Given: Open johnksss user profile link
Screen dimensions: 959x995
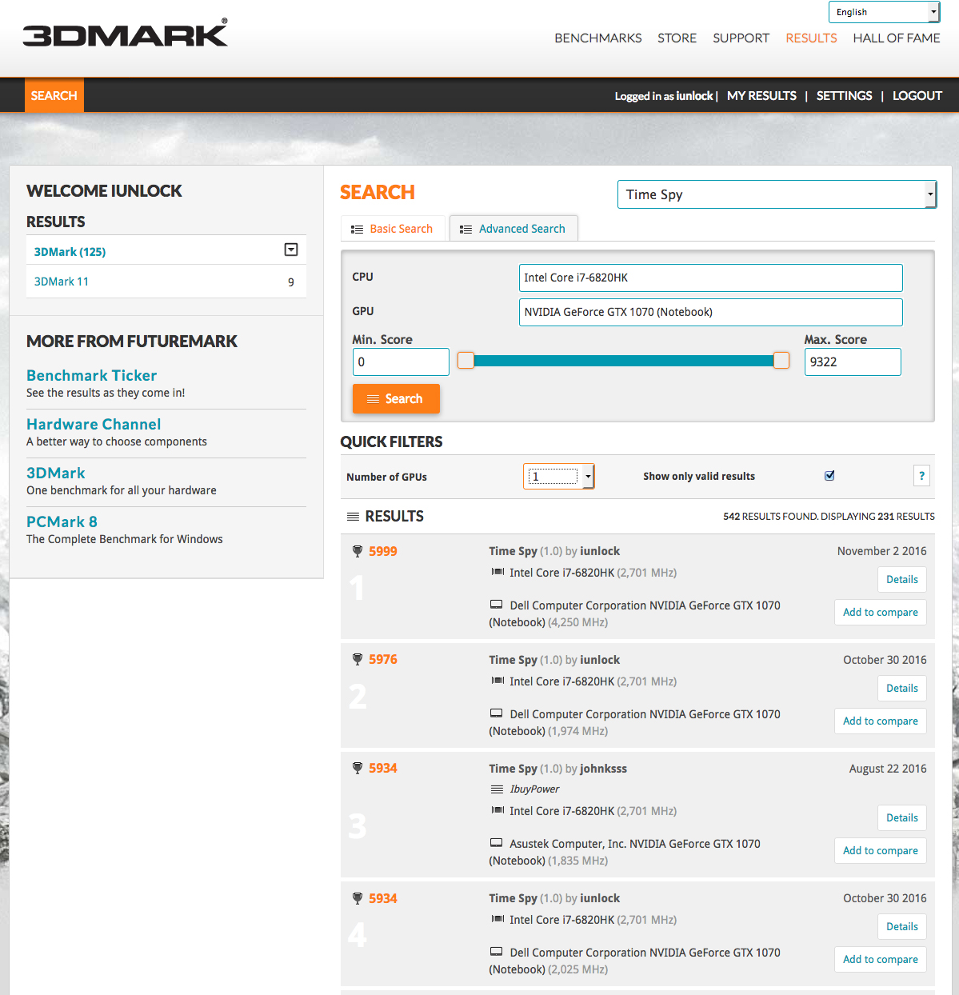Looking at the screenshot, I should click(603, 769).
